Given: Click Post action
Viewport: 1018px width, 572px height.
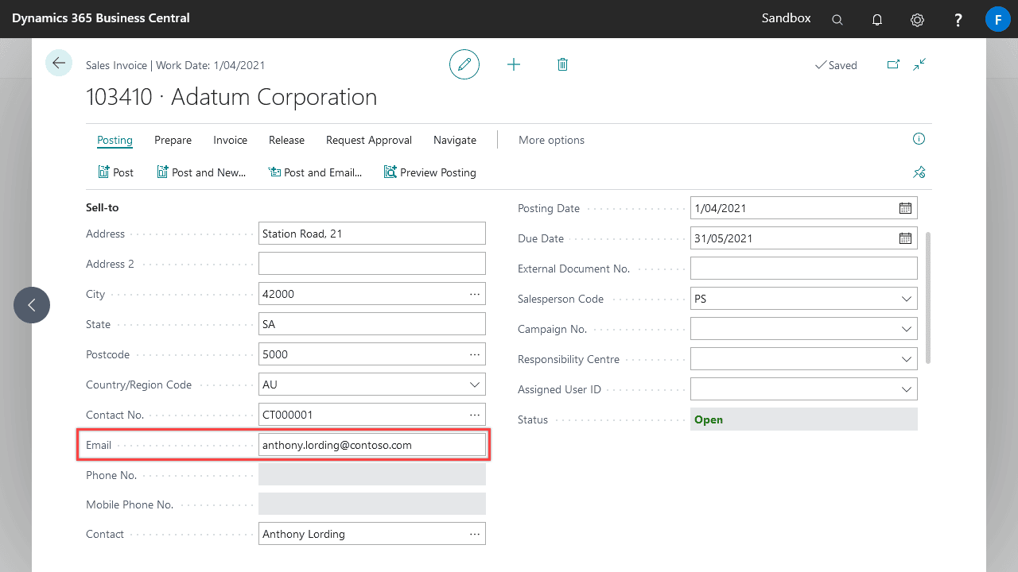Looking at the screenshot, I should [115, 172].
